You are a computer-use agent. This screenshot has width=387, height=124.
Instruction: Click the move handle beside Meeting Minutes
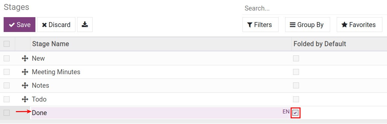25,72
